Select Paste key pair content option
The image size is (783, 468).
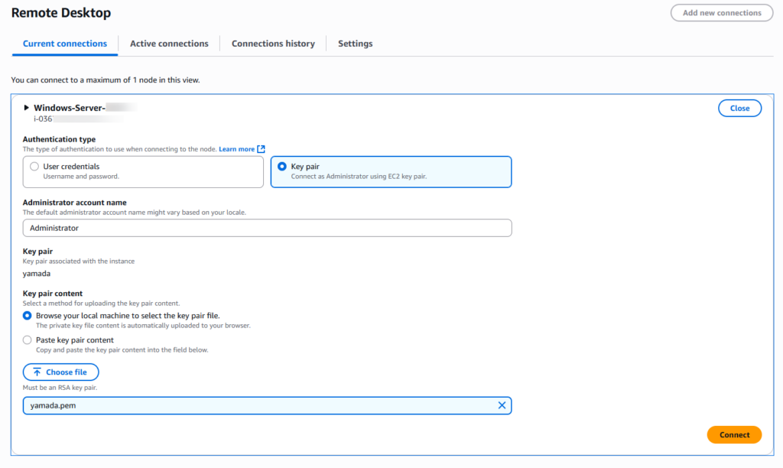(28, 340)
